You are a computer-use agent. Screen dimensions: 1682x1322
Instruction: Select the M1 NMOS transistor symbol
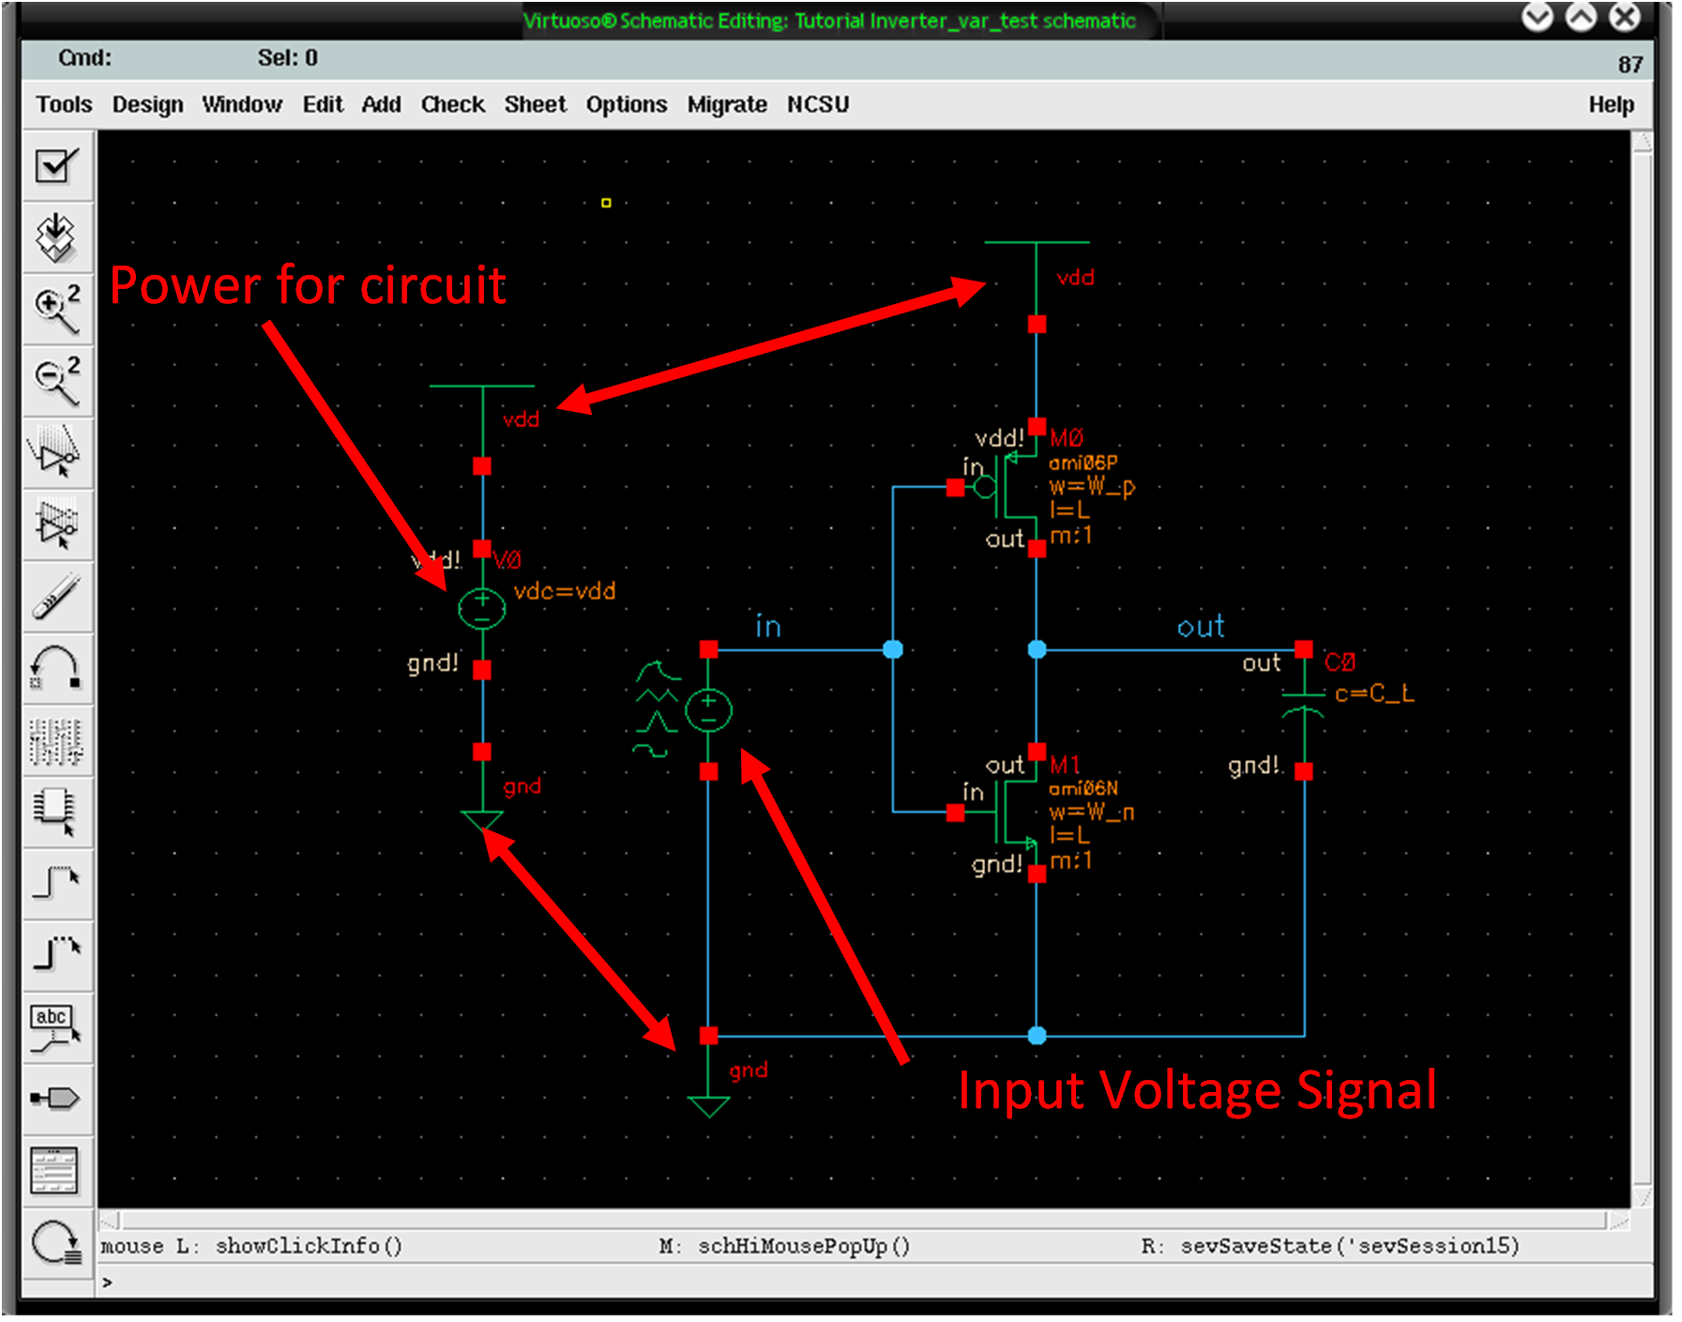(1011, 813)
